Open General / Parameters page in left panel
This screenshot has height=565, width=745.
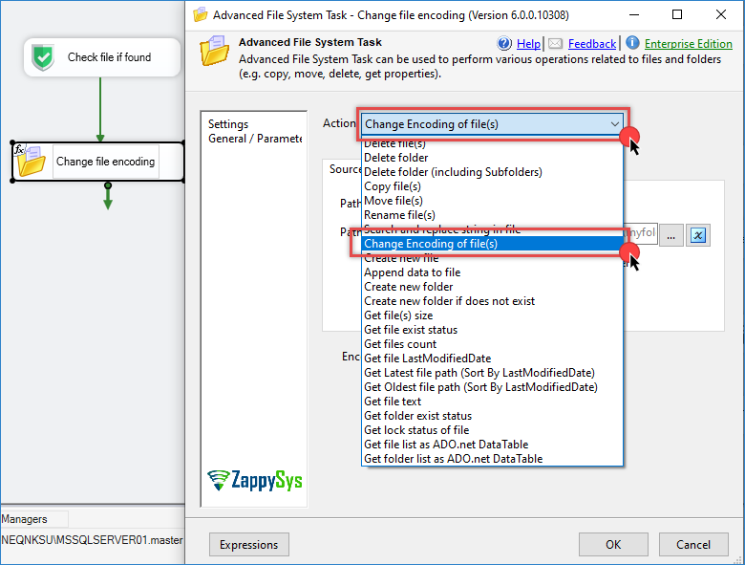255,139
